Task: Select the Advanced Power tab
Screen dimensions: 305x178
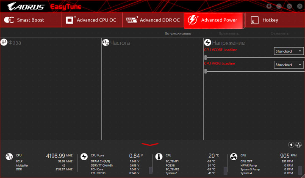Action: coord(214,21)
